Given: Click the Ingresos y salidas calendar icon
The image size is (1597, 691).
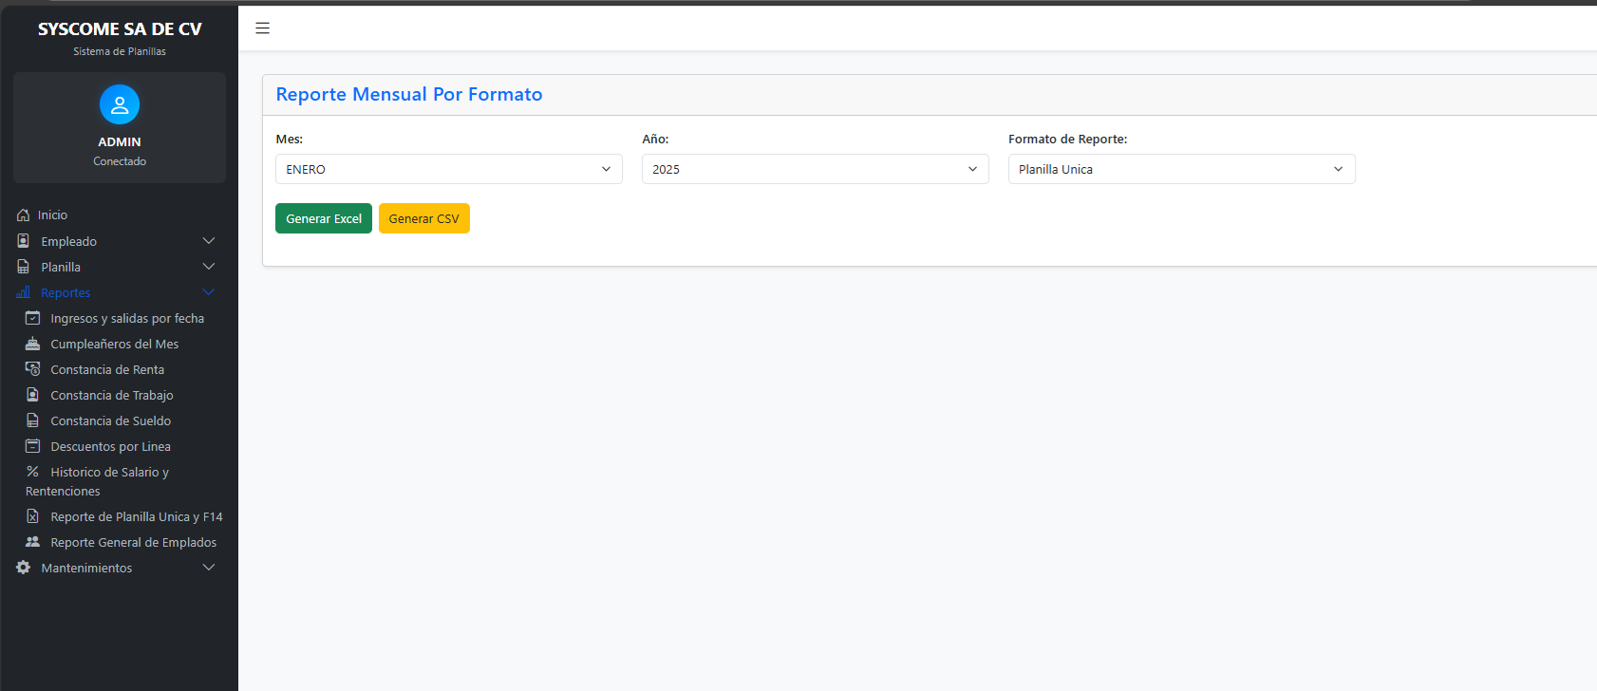Looking at the screenshot, I should tap(32, 318).
